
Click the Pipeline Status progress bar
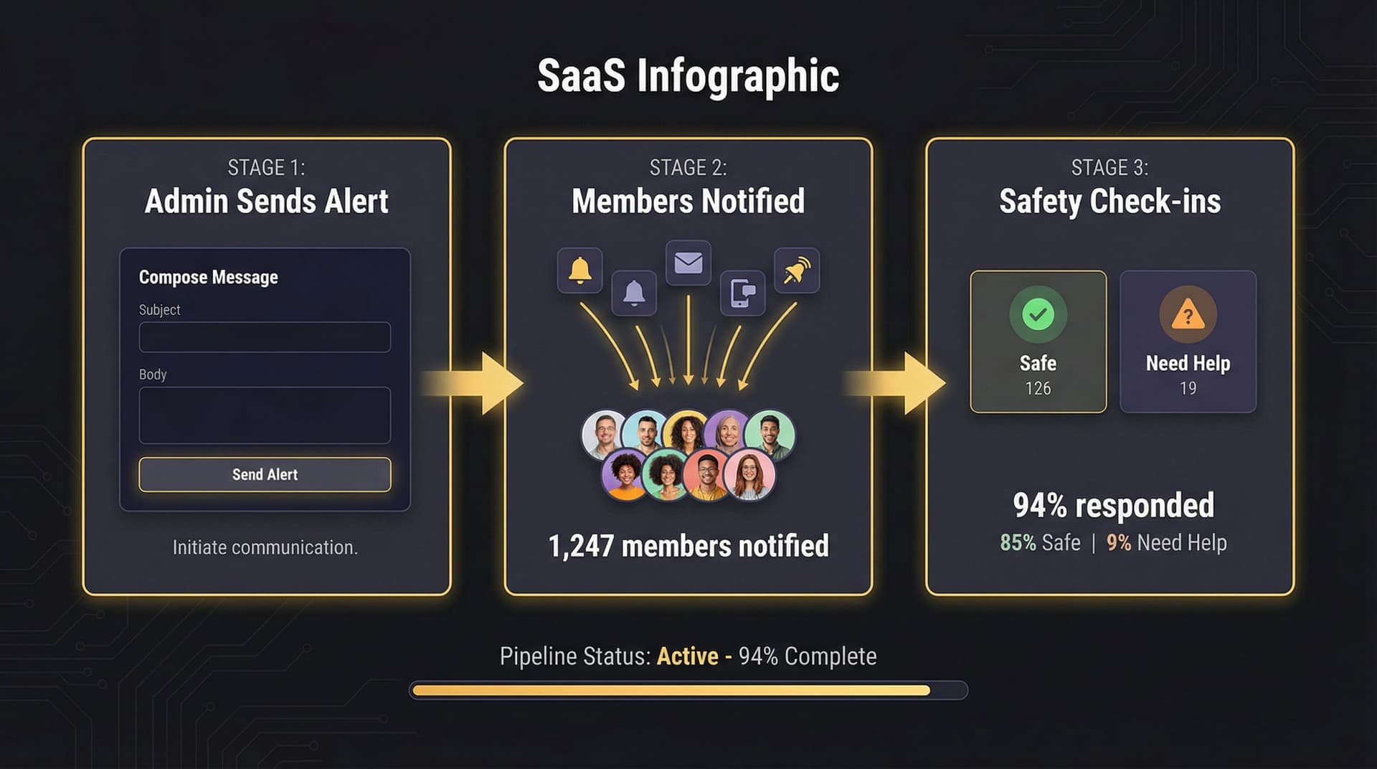pos(688,690)
